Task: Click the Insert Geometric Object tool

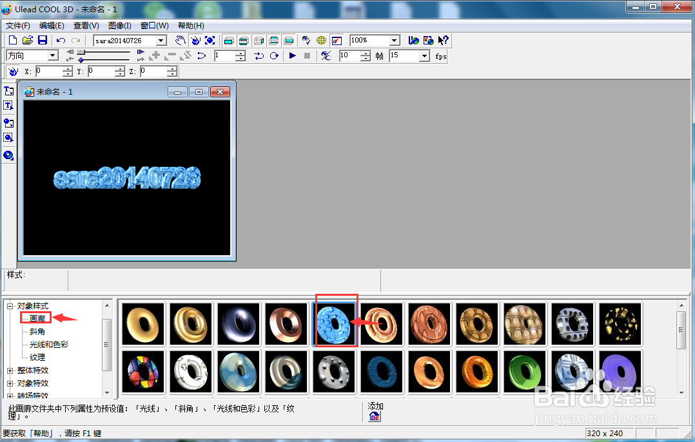Action: coord(8,155)
